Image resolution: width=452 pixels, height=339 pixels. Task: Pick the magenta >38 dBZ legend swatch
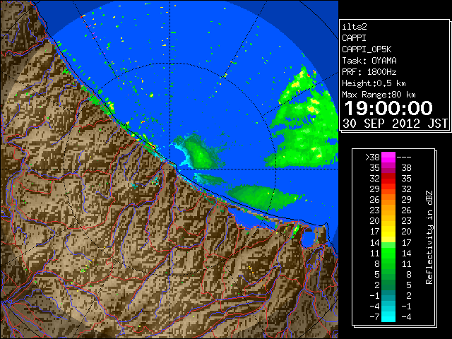pyautogui.click(x=388, y=157)
